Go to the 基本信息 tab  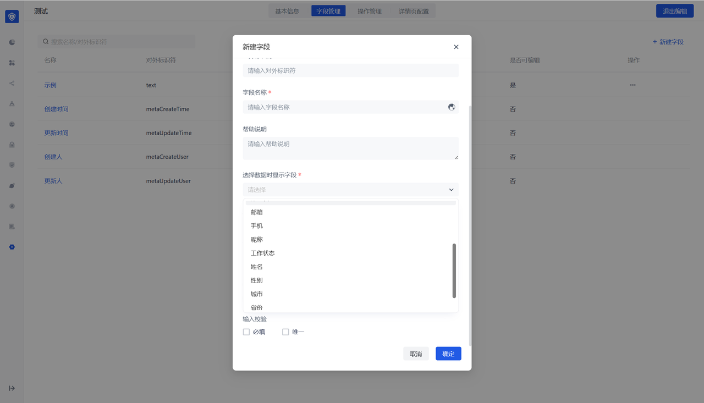click(287, 11)
